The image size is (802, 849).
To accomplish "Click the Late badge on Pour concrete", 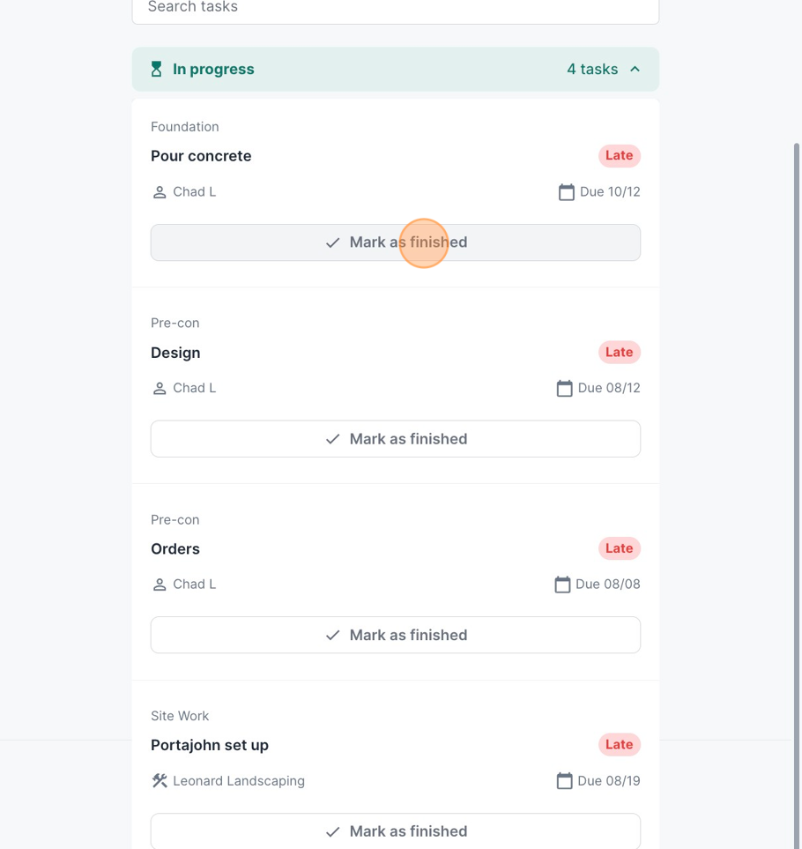I will coord(619,156).
